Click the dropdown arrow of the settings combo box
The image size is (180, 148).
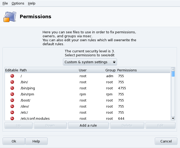114,62
